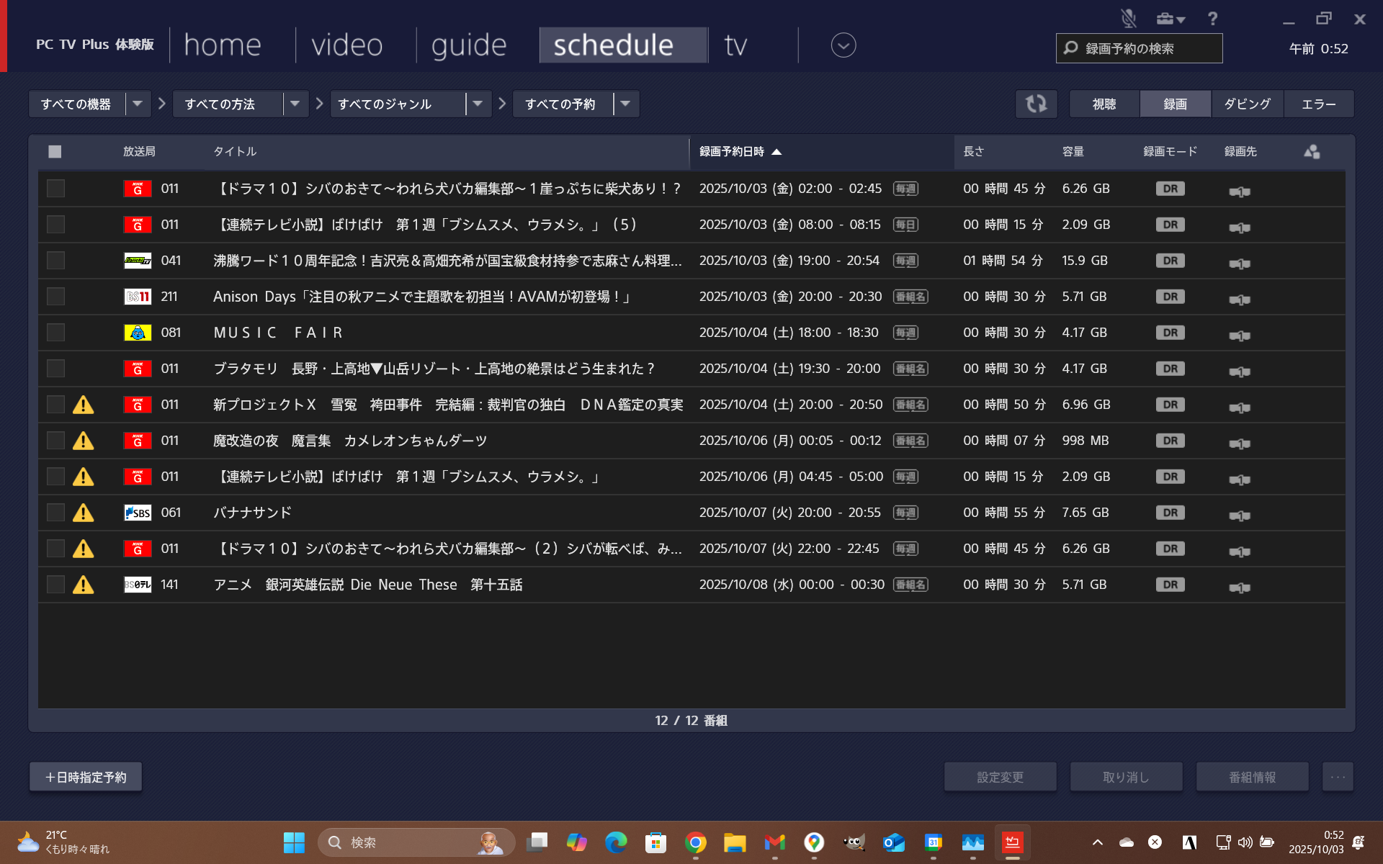The image size is (1383, 864).
Task: Click the ＋日時指定予約 button
Action: (x=86, y=777)
